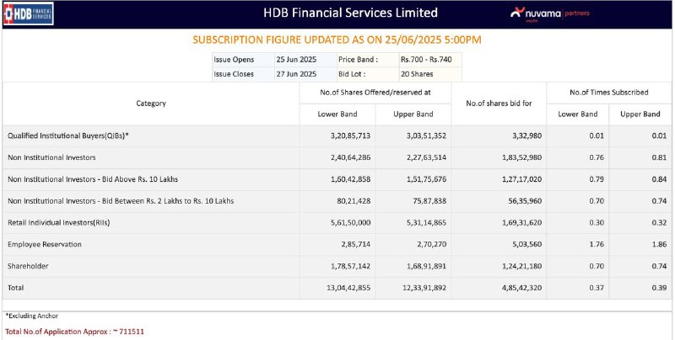Viewport: 675px width, 340px height.
Task: Click the Issue Closes label
Action: click(234, 74)
